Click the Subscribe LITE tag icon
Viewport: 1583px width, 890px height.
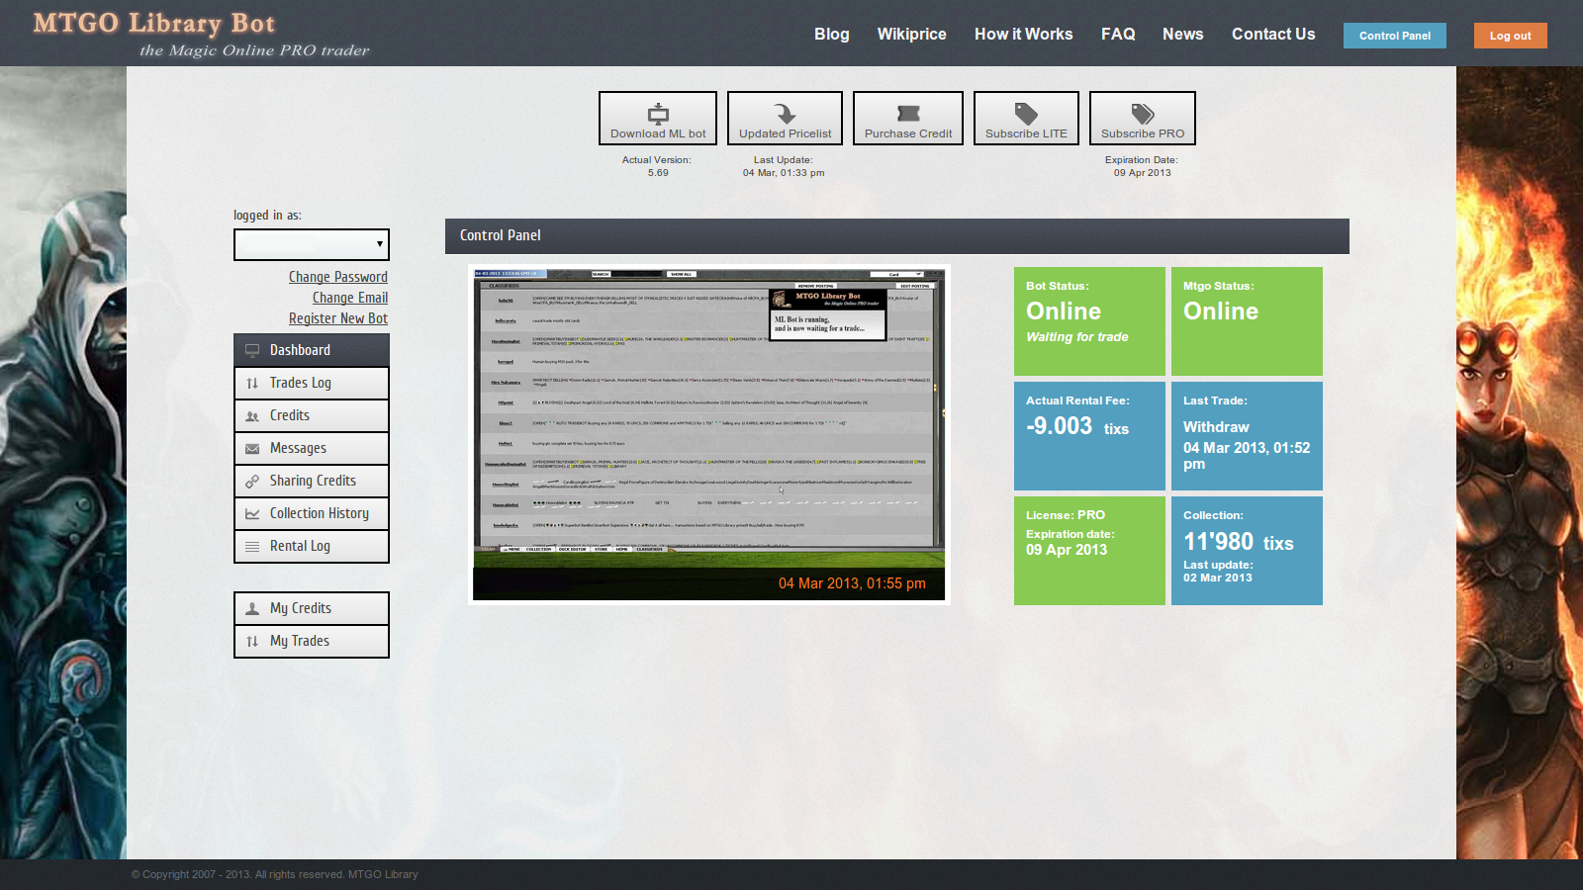coord(1026,113)
